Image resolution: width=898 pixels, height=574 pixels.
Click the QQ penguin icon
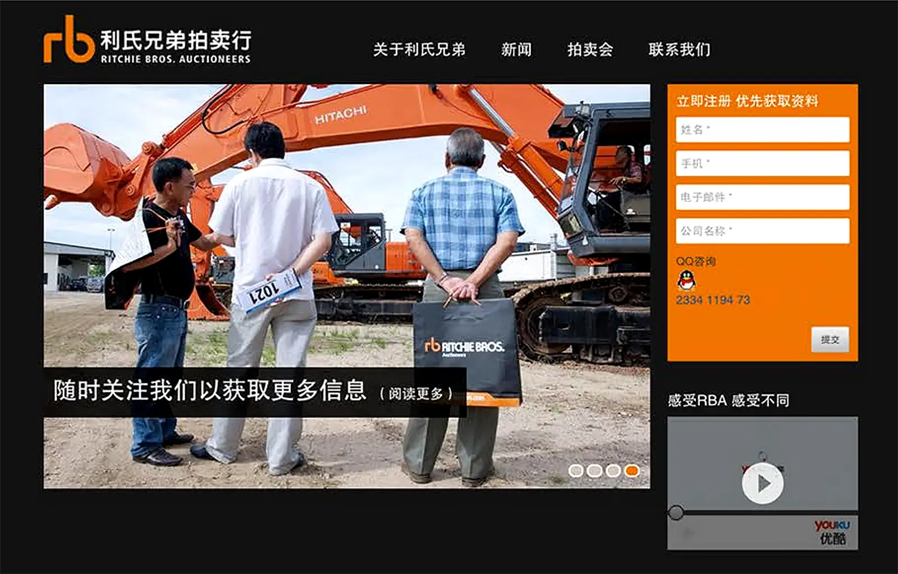pos(686,280)
